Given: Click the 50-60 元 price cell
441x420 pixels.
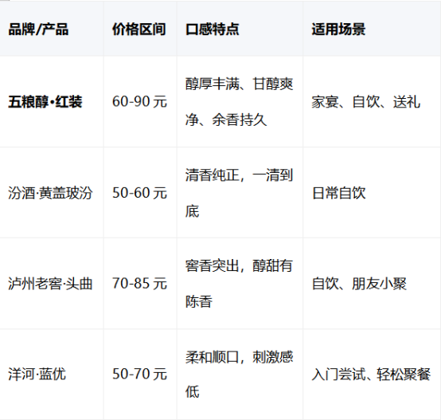Looking at the screenshot, I should point(139,193).
